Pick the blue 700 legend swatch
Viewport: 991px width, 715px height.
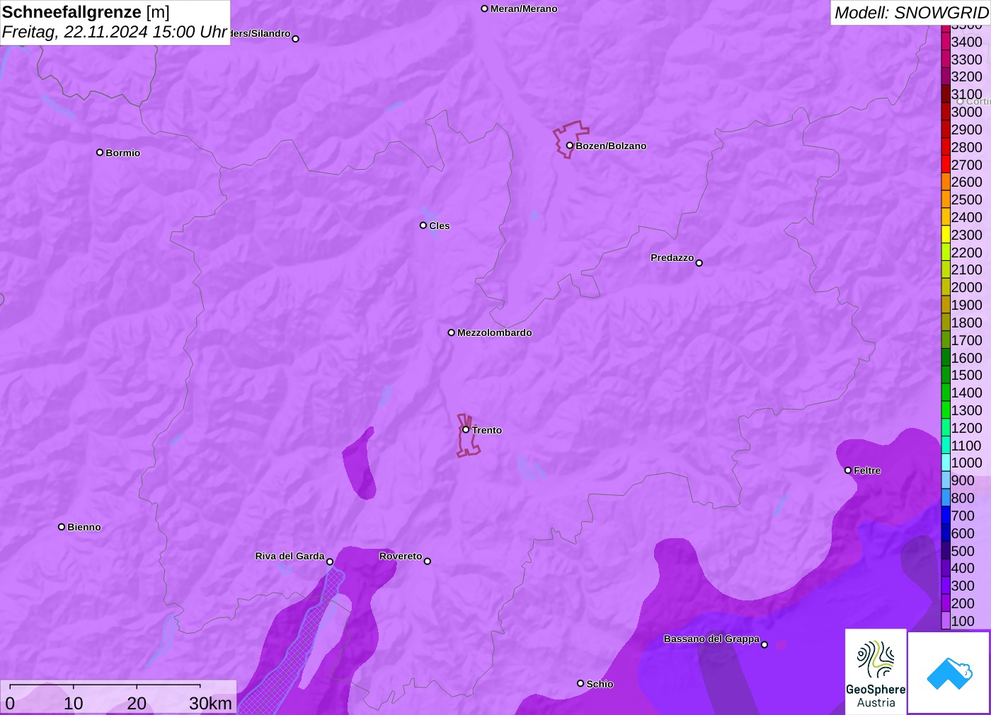[946, 516]
